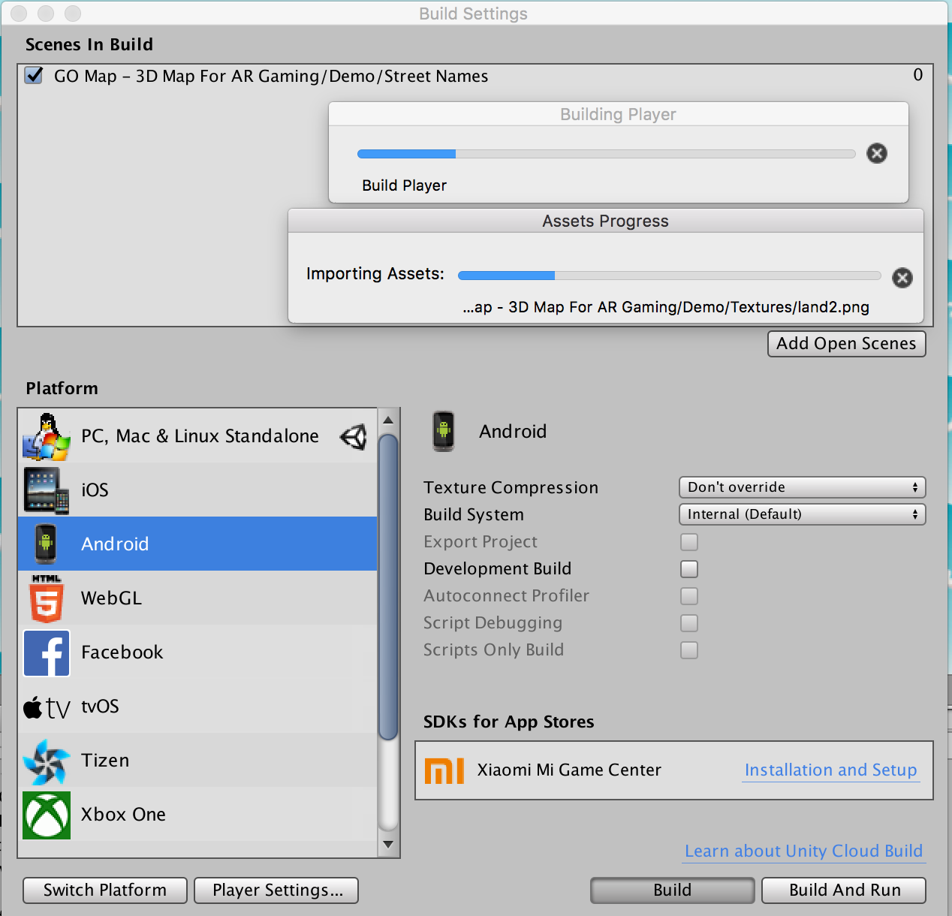Open the Installation and Setup link

(830, 770)
